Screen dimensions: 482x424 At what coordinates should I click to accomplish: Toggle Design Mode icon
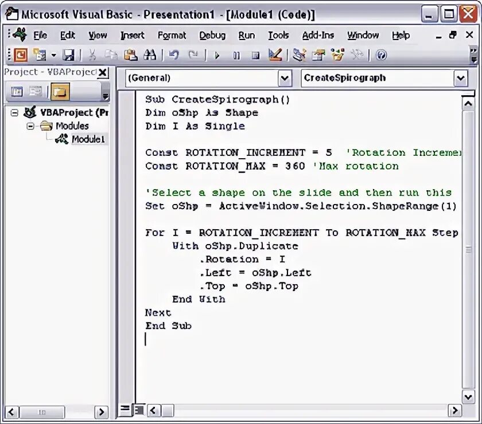275,55
